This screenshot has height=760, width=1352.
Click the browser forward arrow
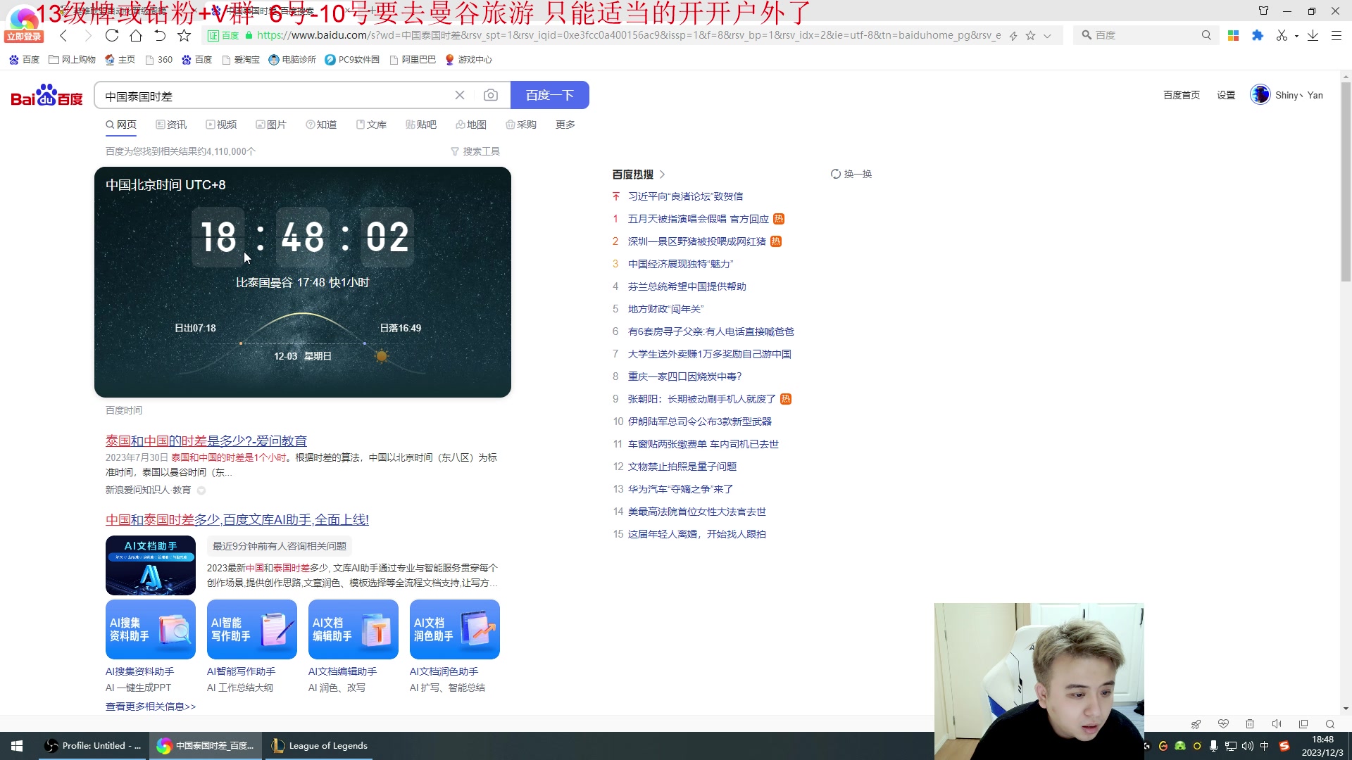87,35
